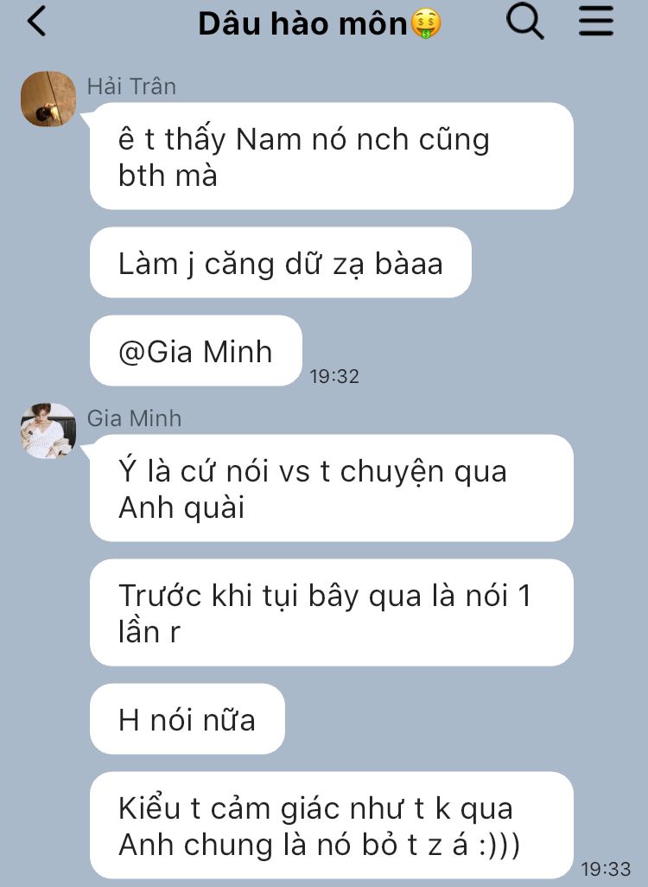Tap the money-face emoji in title

[x=426, y=25]
